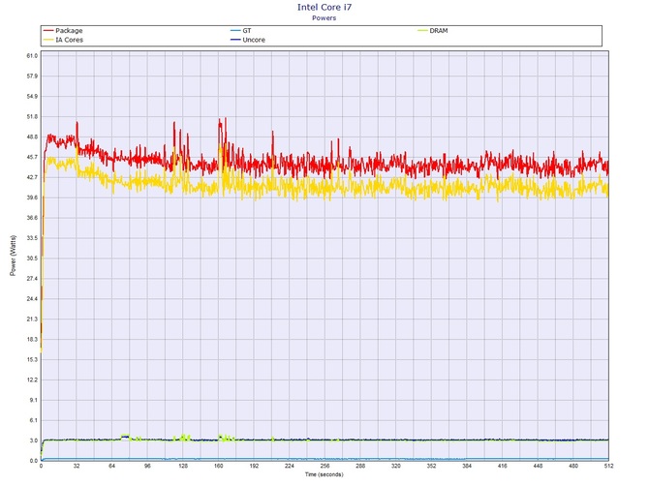The image size is (649, 486).
Task: Click the 39.6 y-axis value
Action: (32, 197)
